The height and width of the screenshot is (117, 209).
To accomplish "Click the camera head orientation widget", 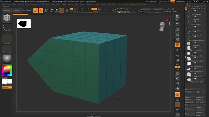I will [x=162, y=27].
